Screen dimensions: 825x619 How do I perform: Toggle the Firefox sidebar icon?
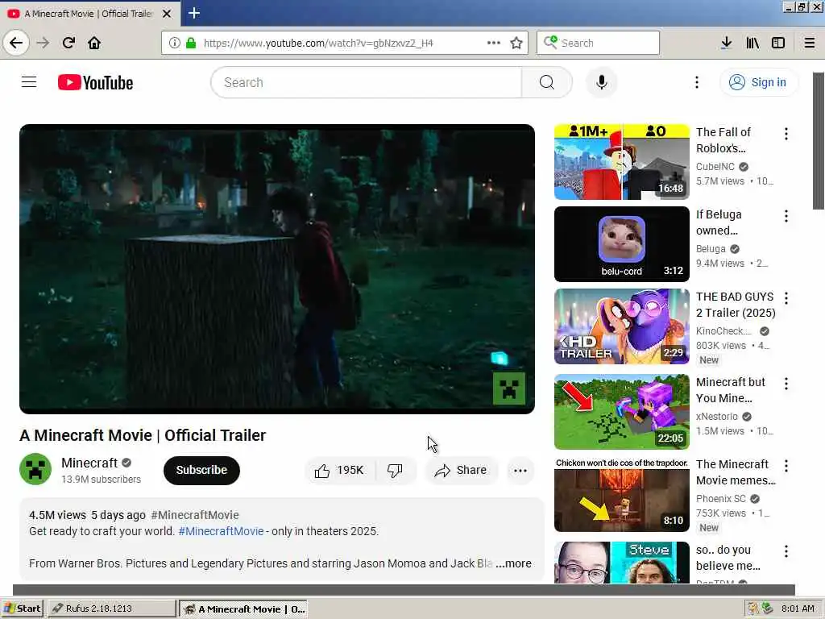[778, 43]
